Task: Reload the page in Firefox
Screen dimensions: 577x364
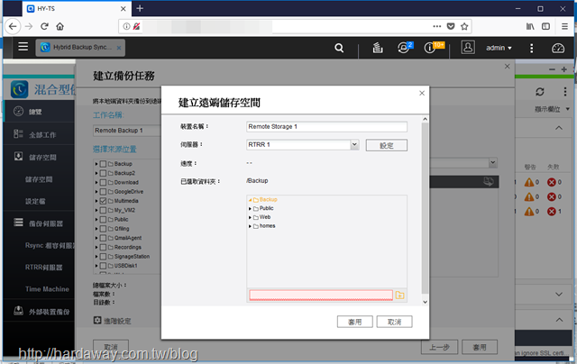Action: (44, 26)
